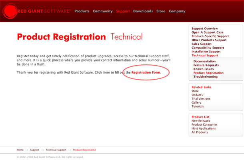Open Host Applications link

coord(204,128)
